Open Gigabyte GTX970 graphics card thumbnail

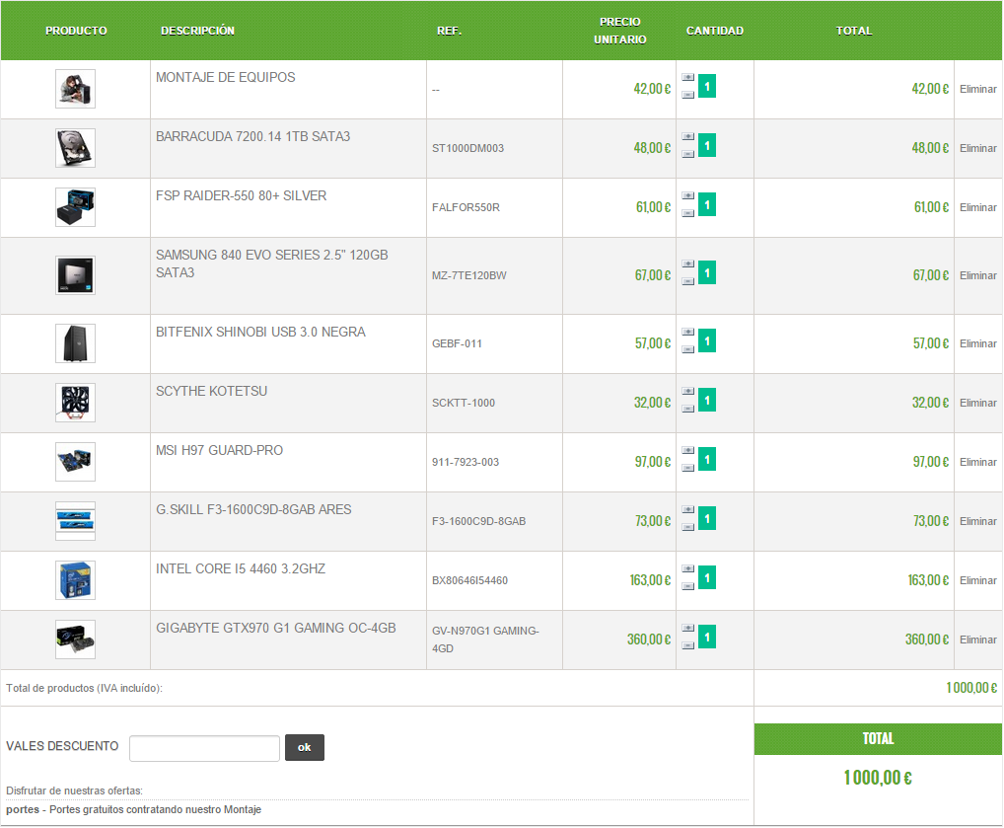pos(75,640)
